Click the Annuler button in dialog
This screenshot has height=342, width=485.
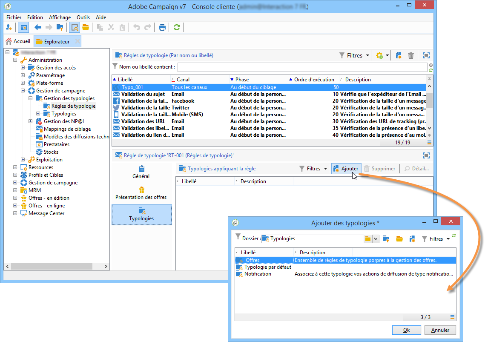[x=440, y=330]
